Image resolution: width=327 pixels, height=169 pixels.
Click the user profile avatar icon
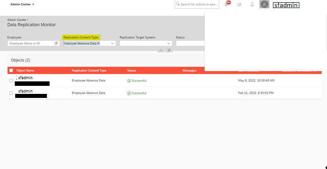(x=264, y=4)
